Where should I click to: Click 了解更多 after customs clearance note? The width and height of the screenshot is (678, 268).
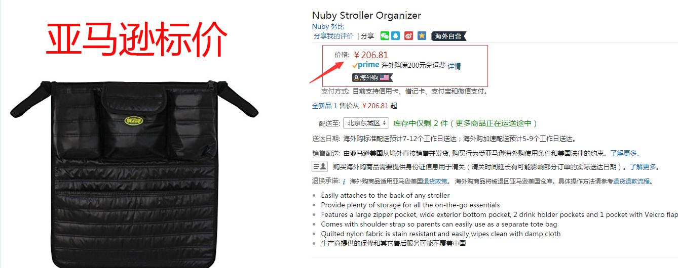point(643,167)
